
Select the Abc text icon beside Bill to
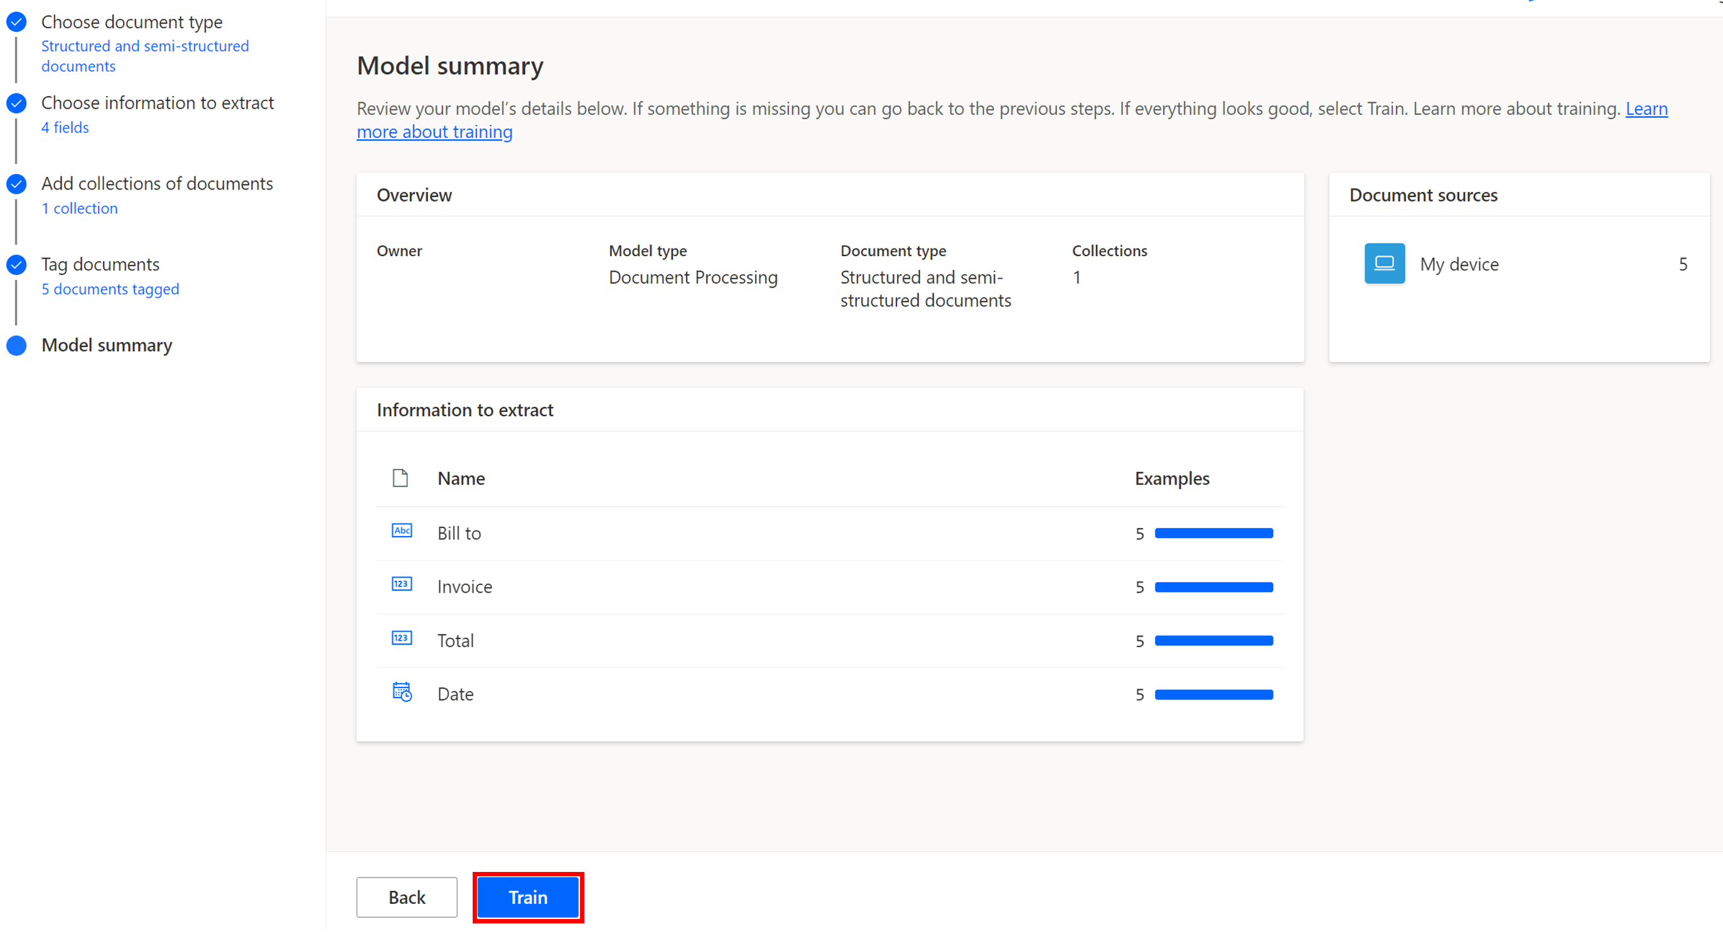(x=402, y=531)
